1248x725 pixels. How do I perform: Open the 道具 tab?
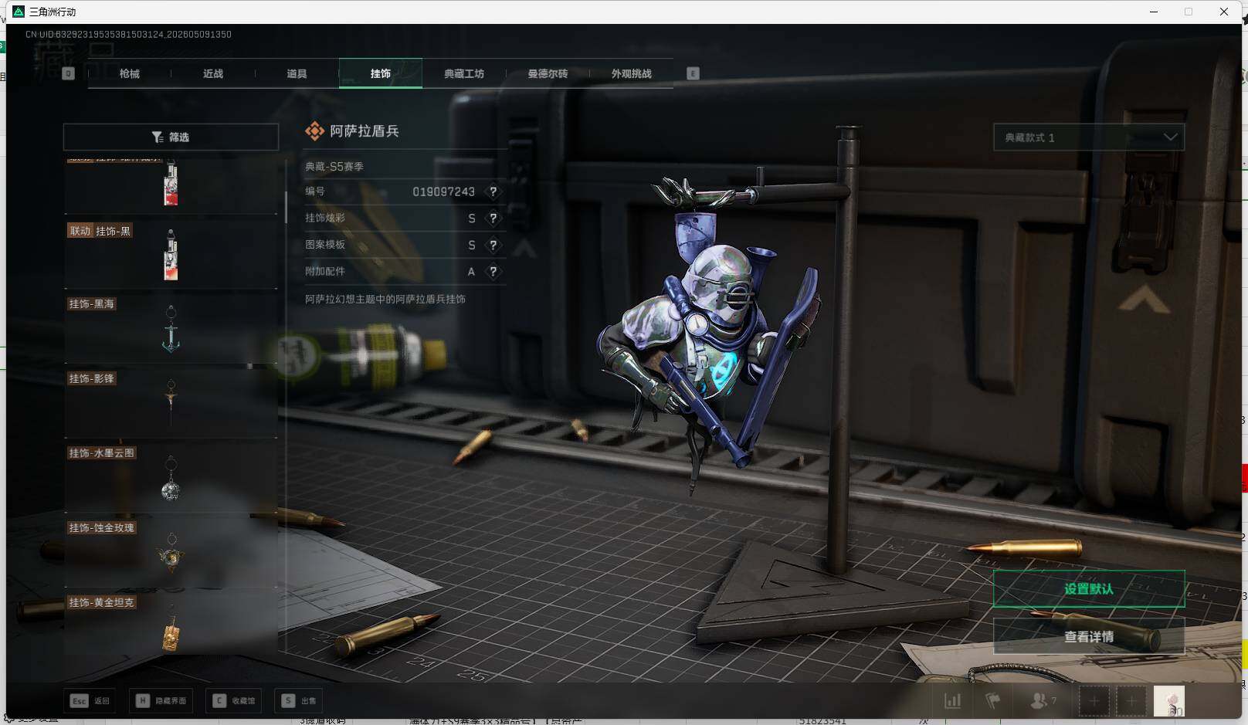297,73
